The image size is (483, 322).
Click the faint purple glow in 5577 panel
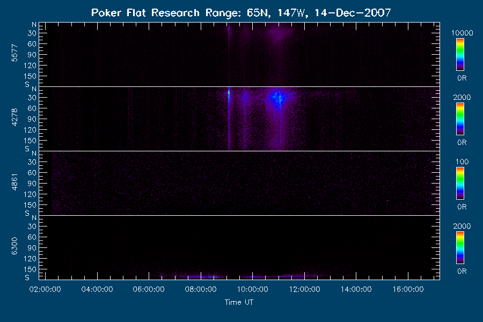tap(278, 34)
